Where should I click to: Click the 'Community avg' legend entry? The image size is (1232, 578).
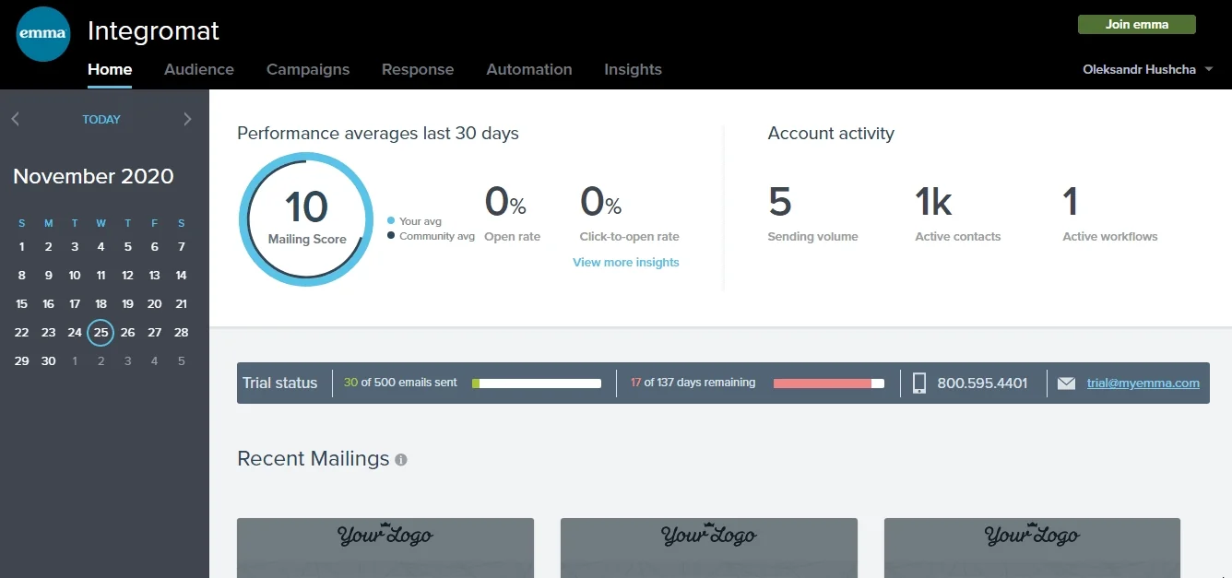point(431,236)
